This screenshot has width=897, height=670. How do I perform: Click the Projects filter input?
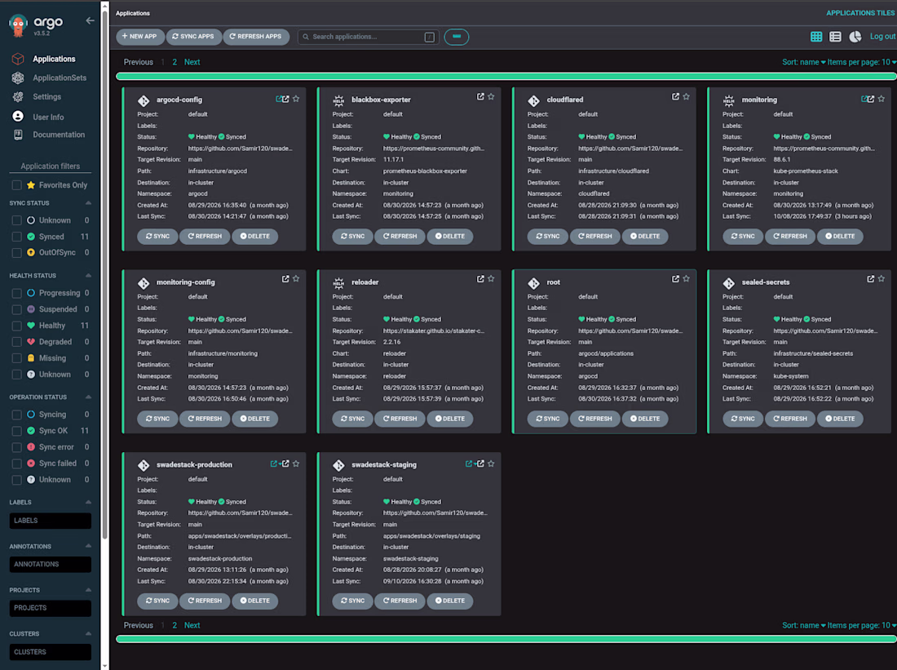coord(51,608)
